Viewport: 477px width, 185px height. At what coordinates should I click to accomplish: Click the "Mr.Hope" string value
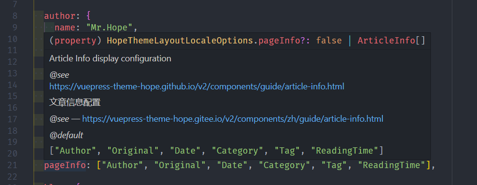[109, 28]
